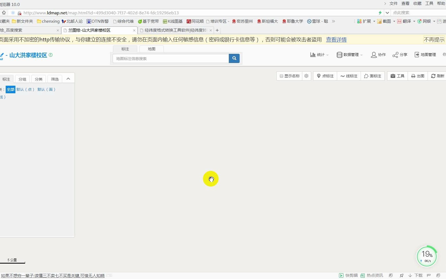This screenshot has height=279, width=446.
Task: Switch to the 地图 search tab
Action: 152,49
